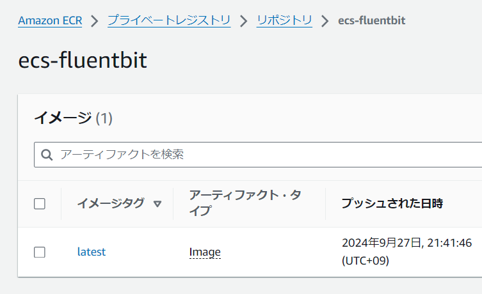Click the dashed-underlined Image artifact type
The image size is (482, 294).
pyautogui.click(x=205, y=252)
